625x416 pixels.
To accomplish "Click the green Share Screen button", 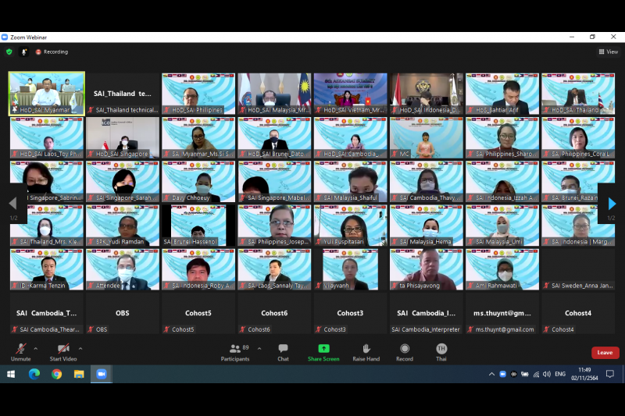I will tap(323, 351).
